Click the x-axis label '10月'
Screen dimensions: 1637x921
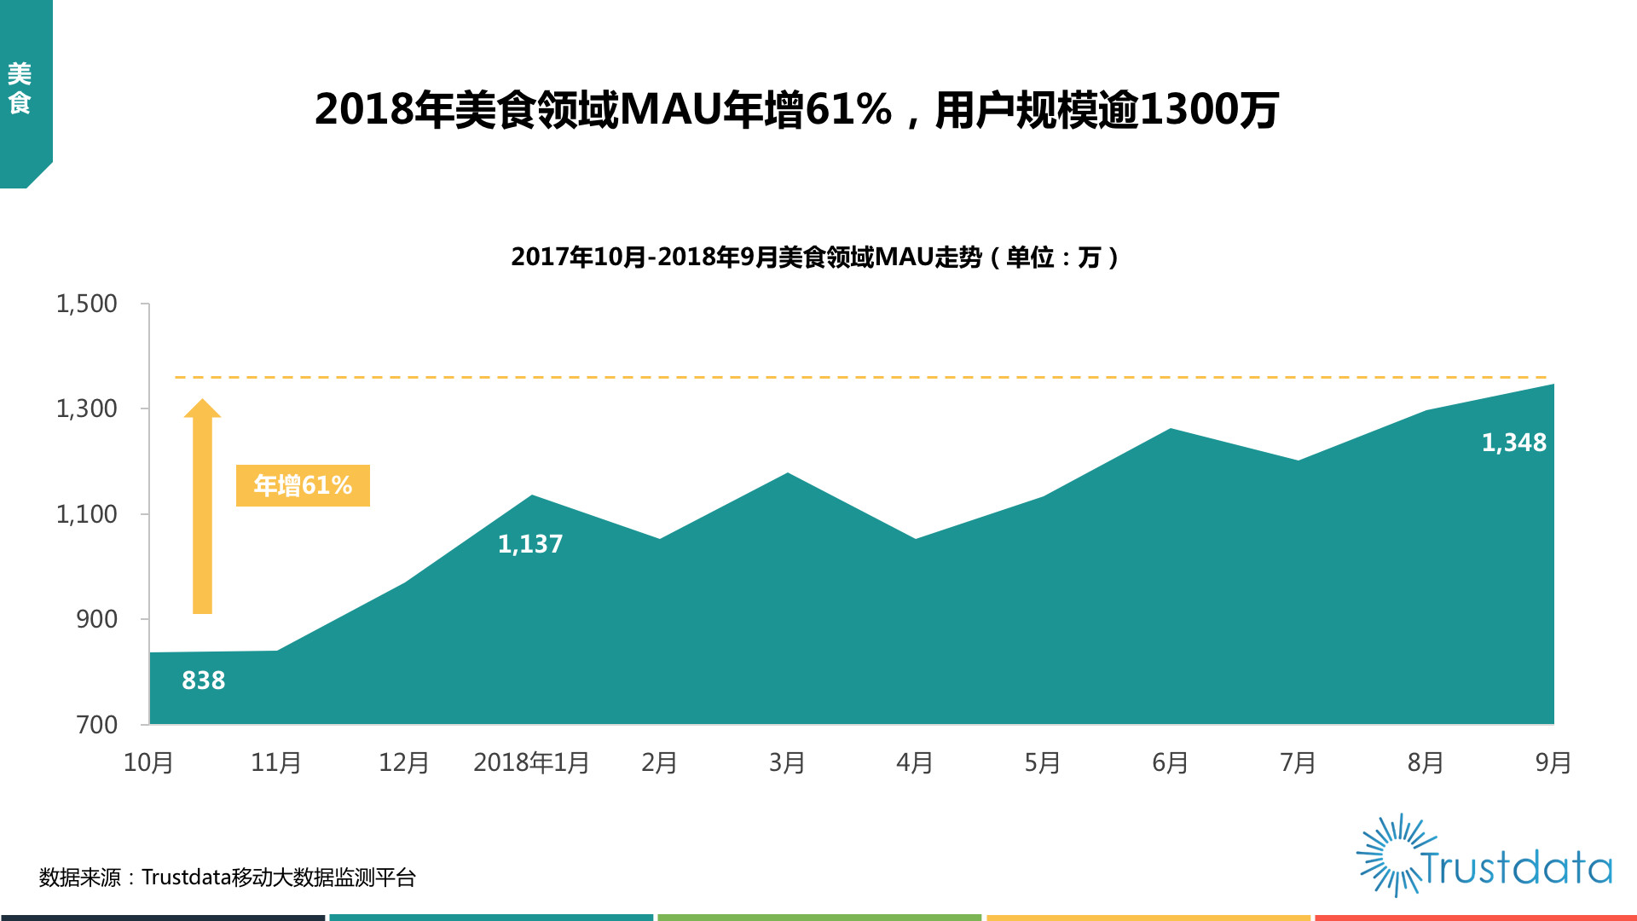tap(148, 762)
